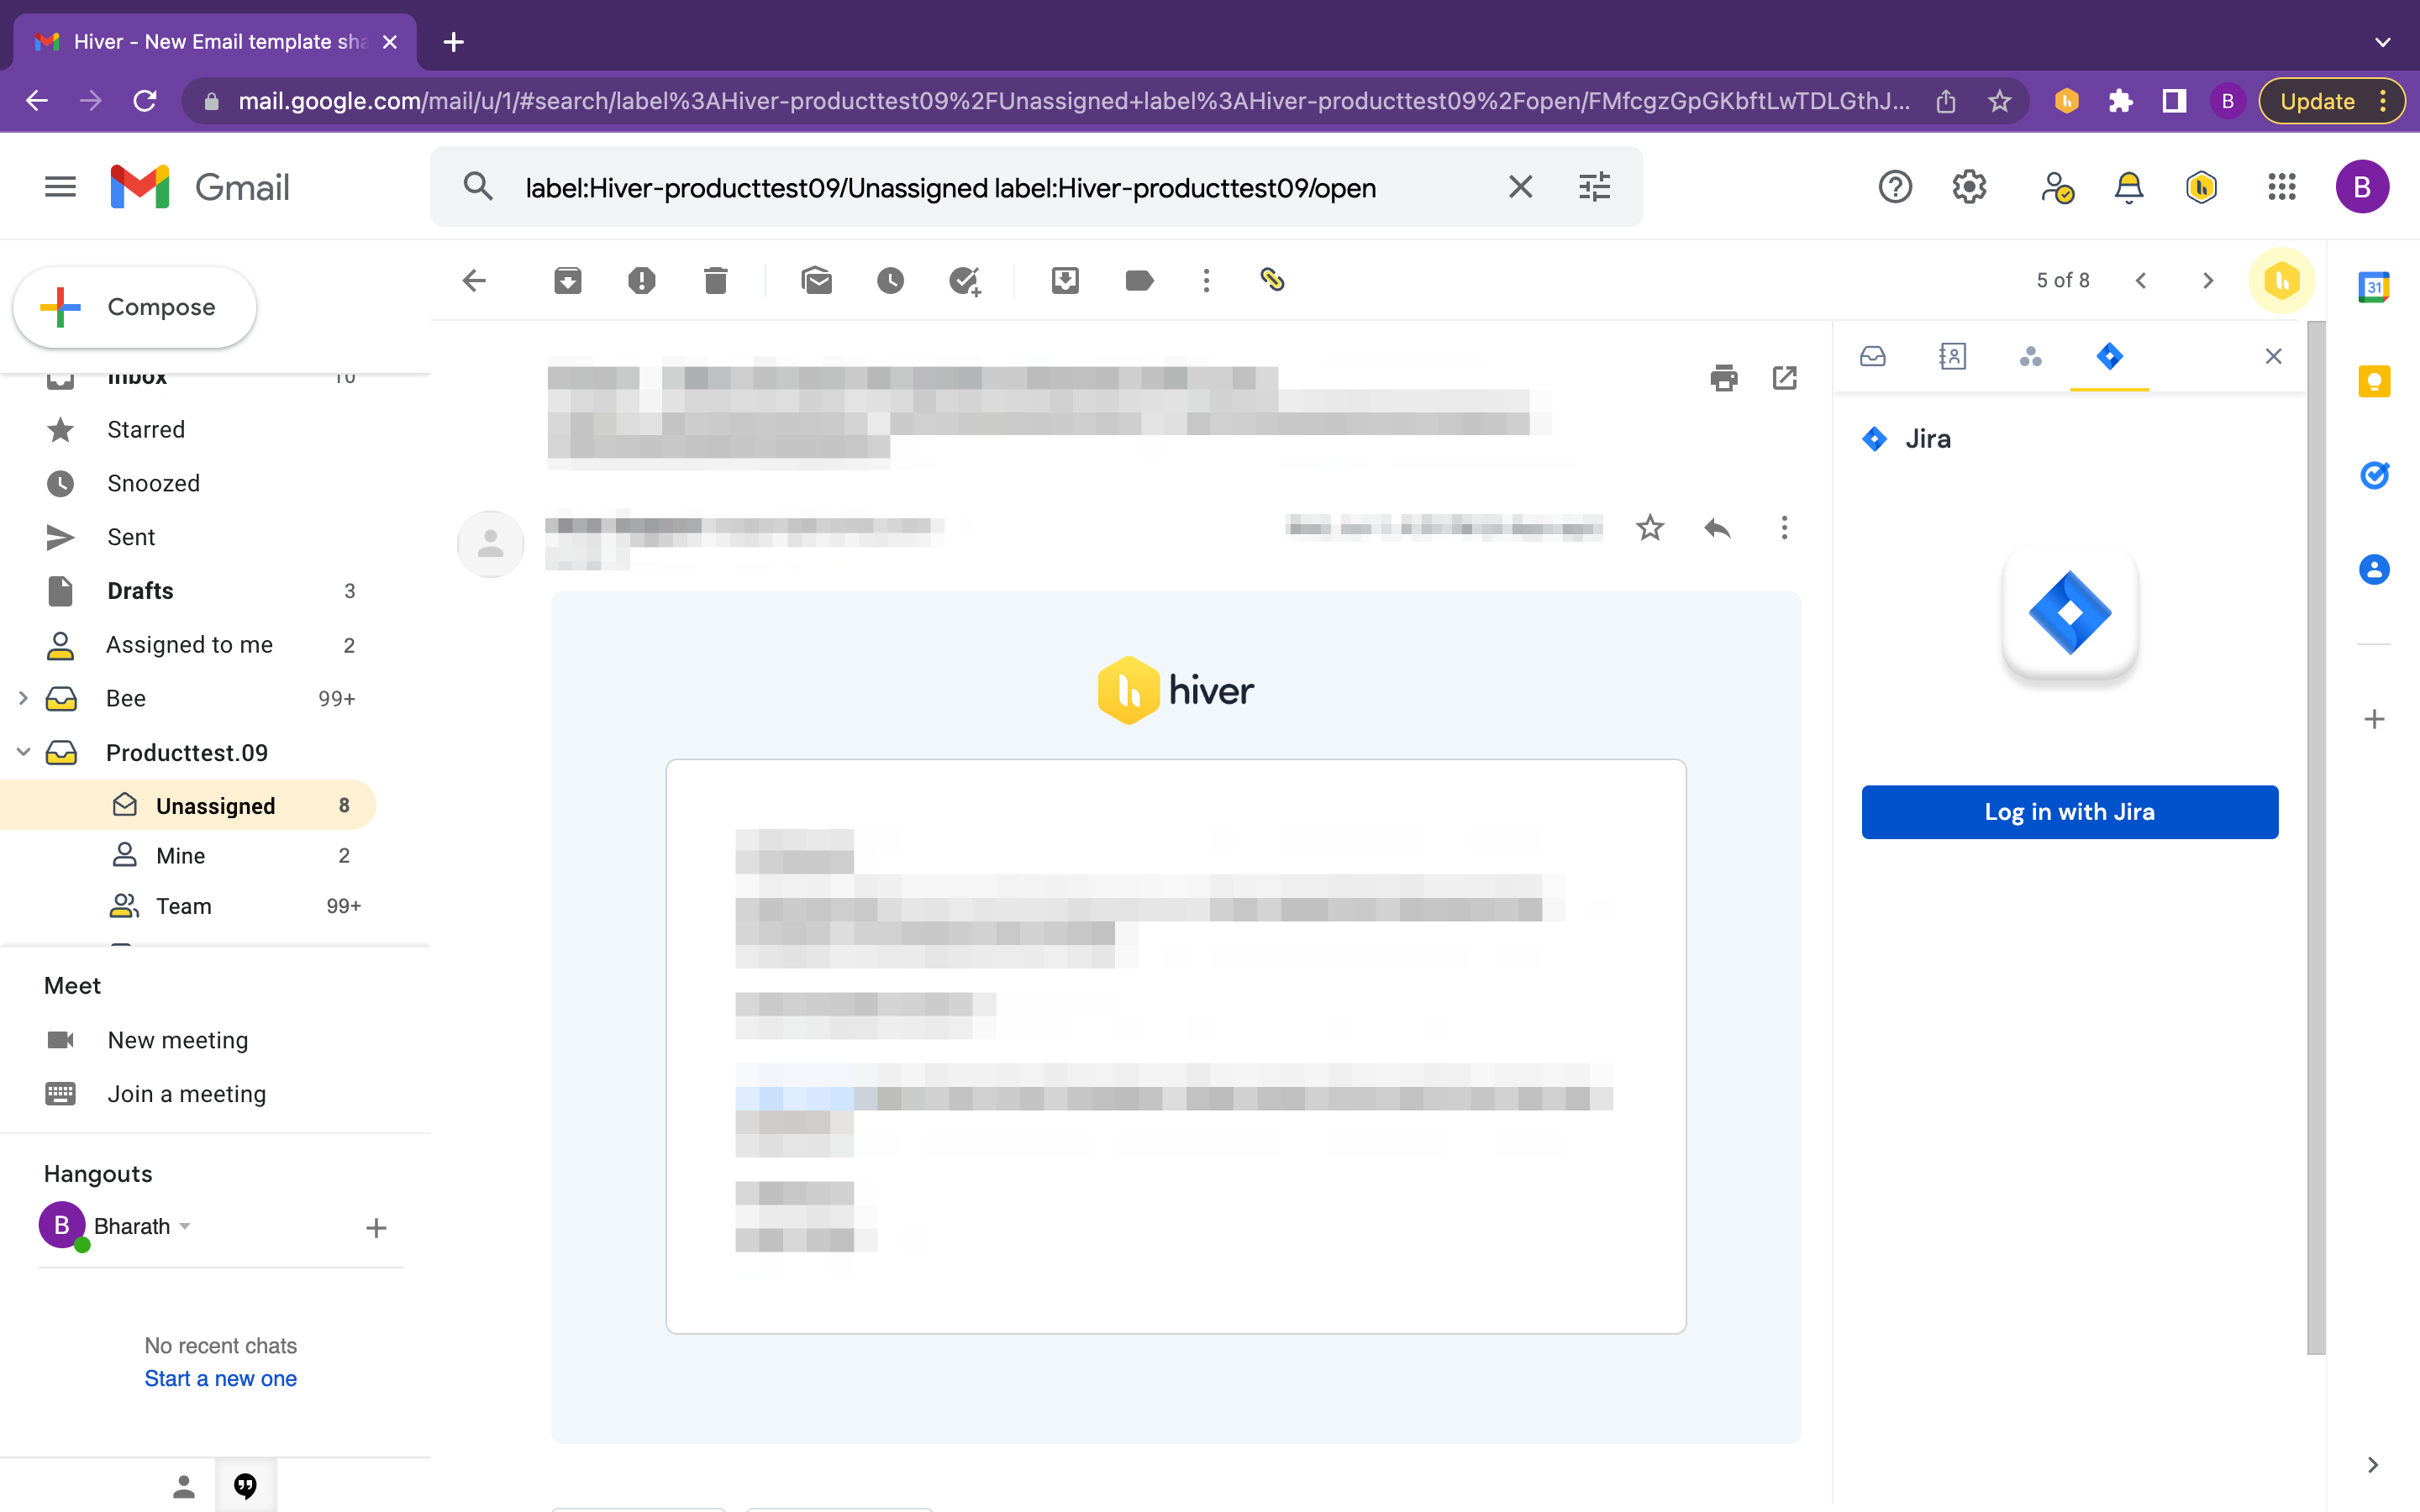Show search options filter icon

click(x=1594, y=187)
